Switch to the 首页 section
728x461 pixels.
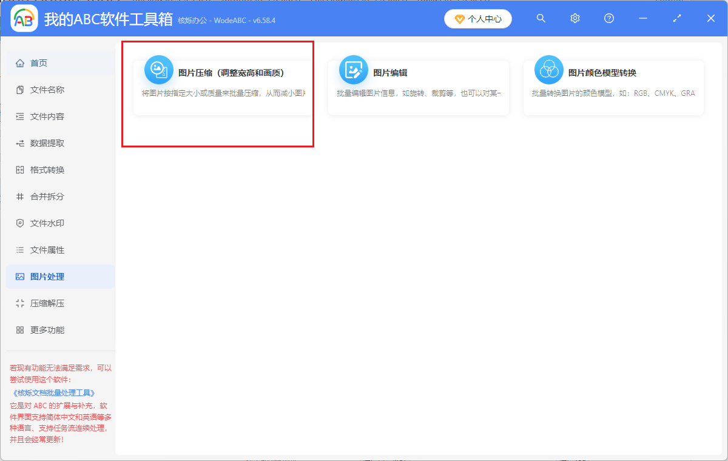point(38,62)
